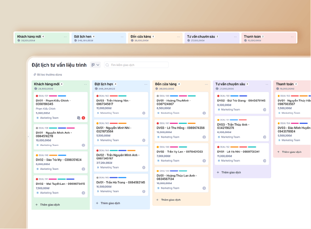Screen dimensions: 311x229
Task: Click the ellipsis on summary strip Khách hàng mới
Action: coord(65,37)
